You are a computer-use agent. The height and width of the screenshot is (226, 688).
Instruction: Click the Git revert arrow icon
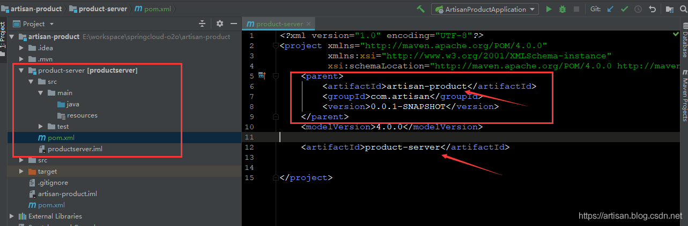(x=652, y=9)
